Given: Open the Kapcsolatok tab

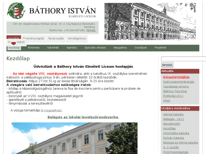Looking at the screenshot, I should click(x=16, y=42).
